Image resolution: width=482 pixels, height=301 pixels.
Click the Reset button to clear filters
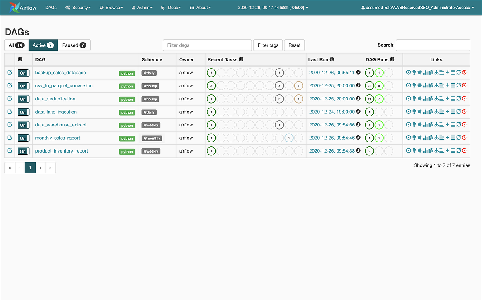[294, 45]
